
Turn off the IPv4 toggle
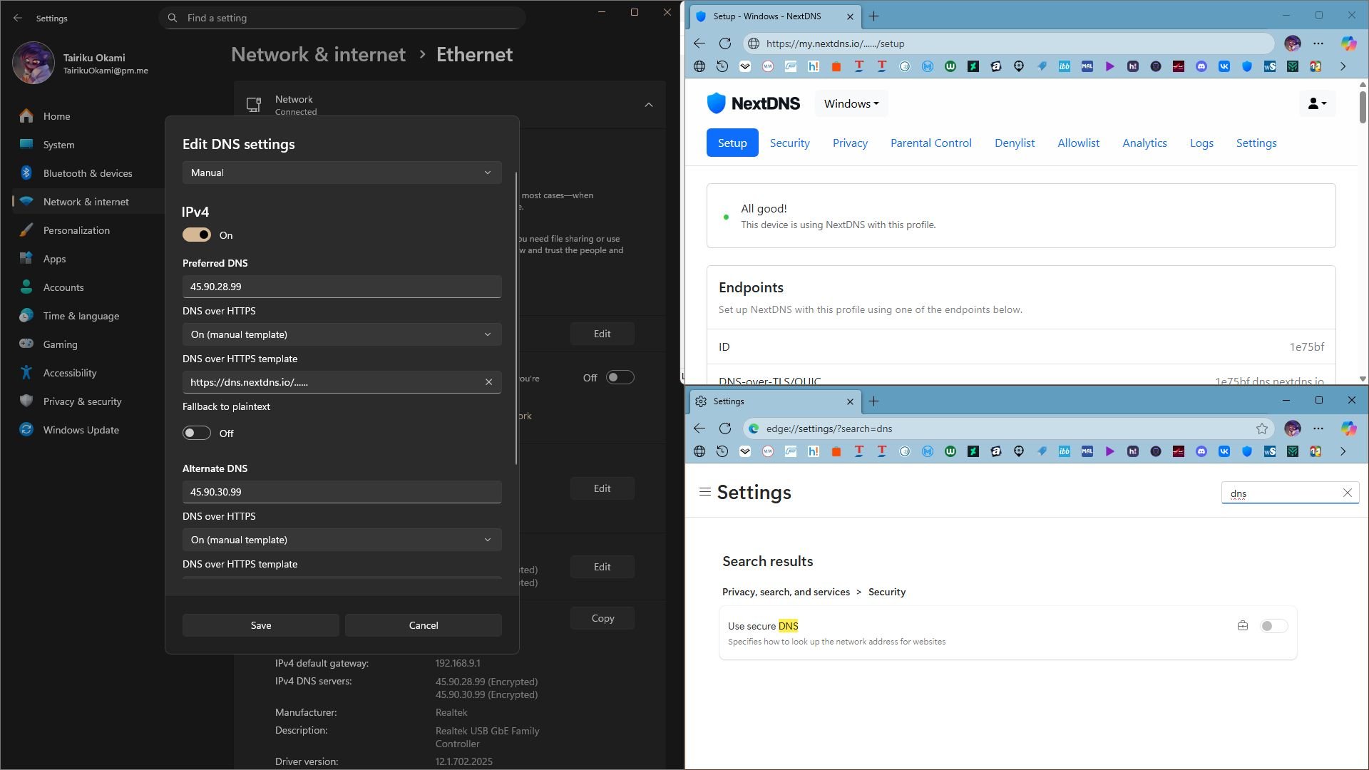coord(197,235)
